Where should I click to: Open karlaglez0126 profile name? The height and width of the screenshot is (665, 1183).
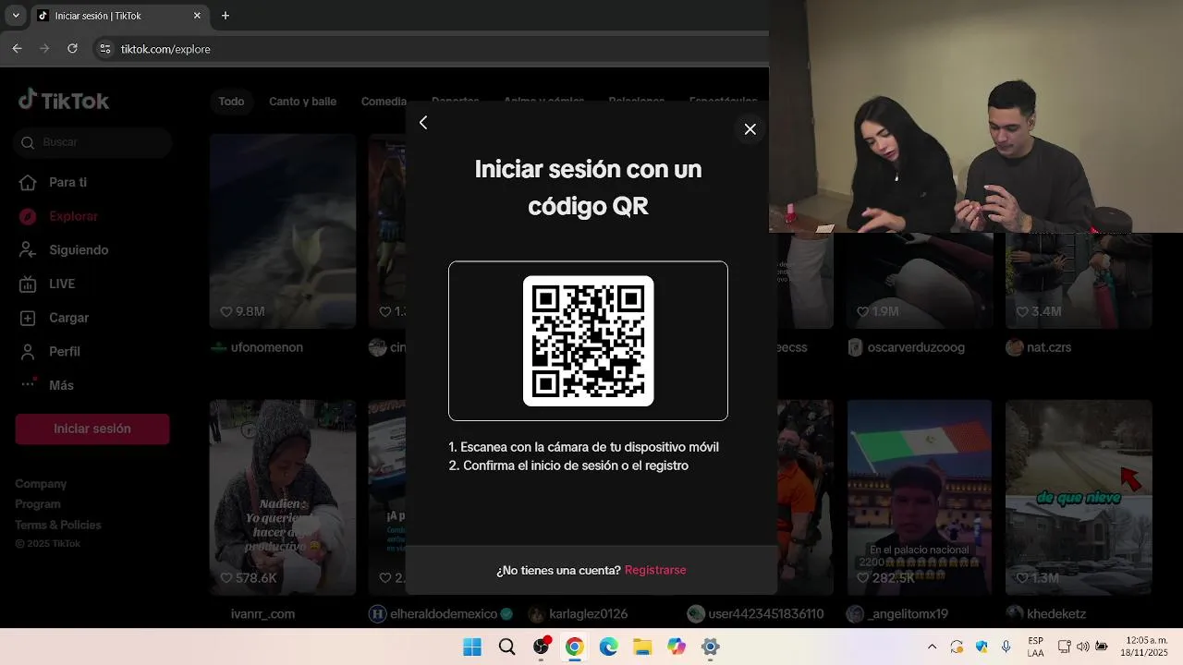(x=588, y=613)
